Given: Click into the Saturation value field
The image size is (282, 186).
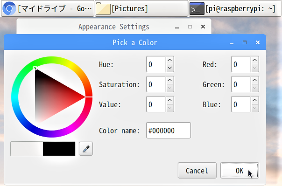Looking at the screenshot, I should click(156, 84).
